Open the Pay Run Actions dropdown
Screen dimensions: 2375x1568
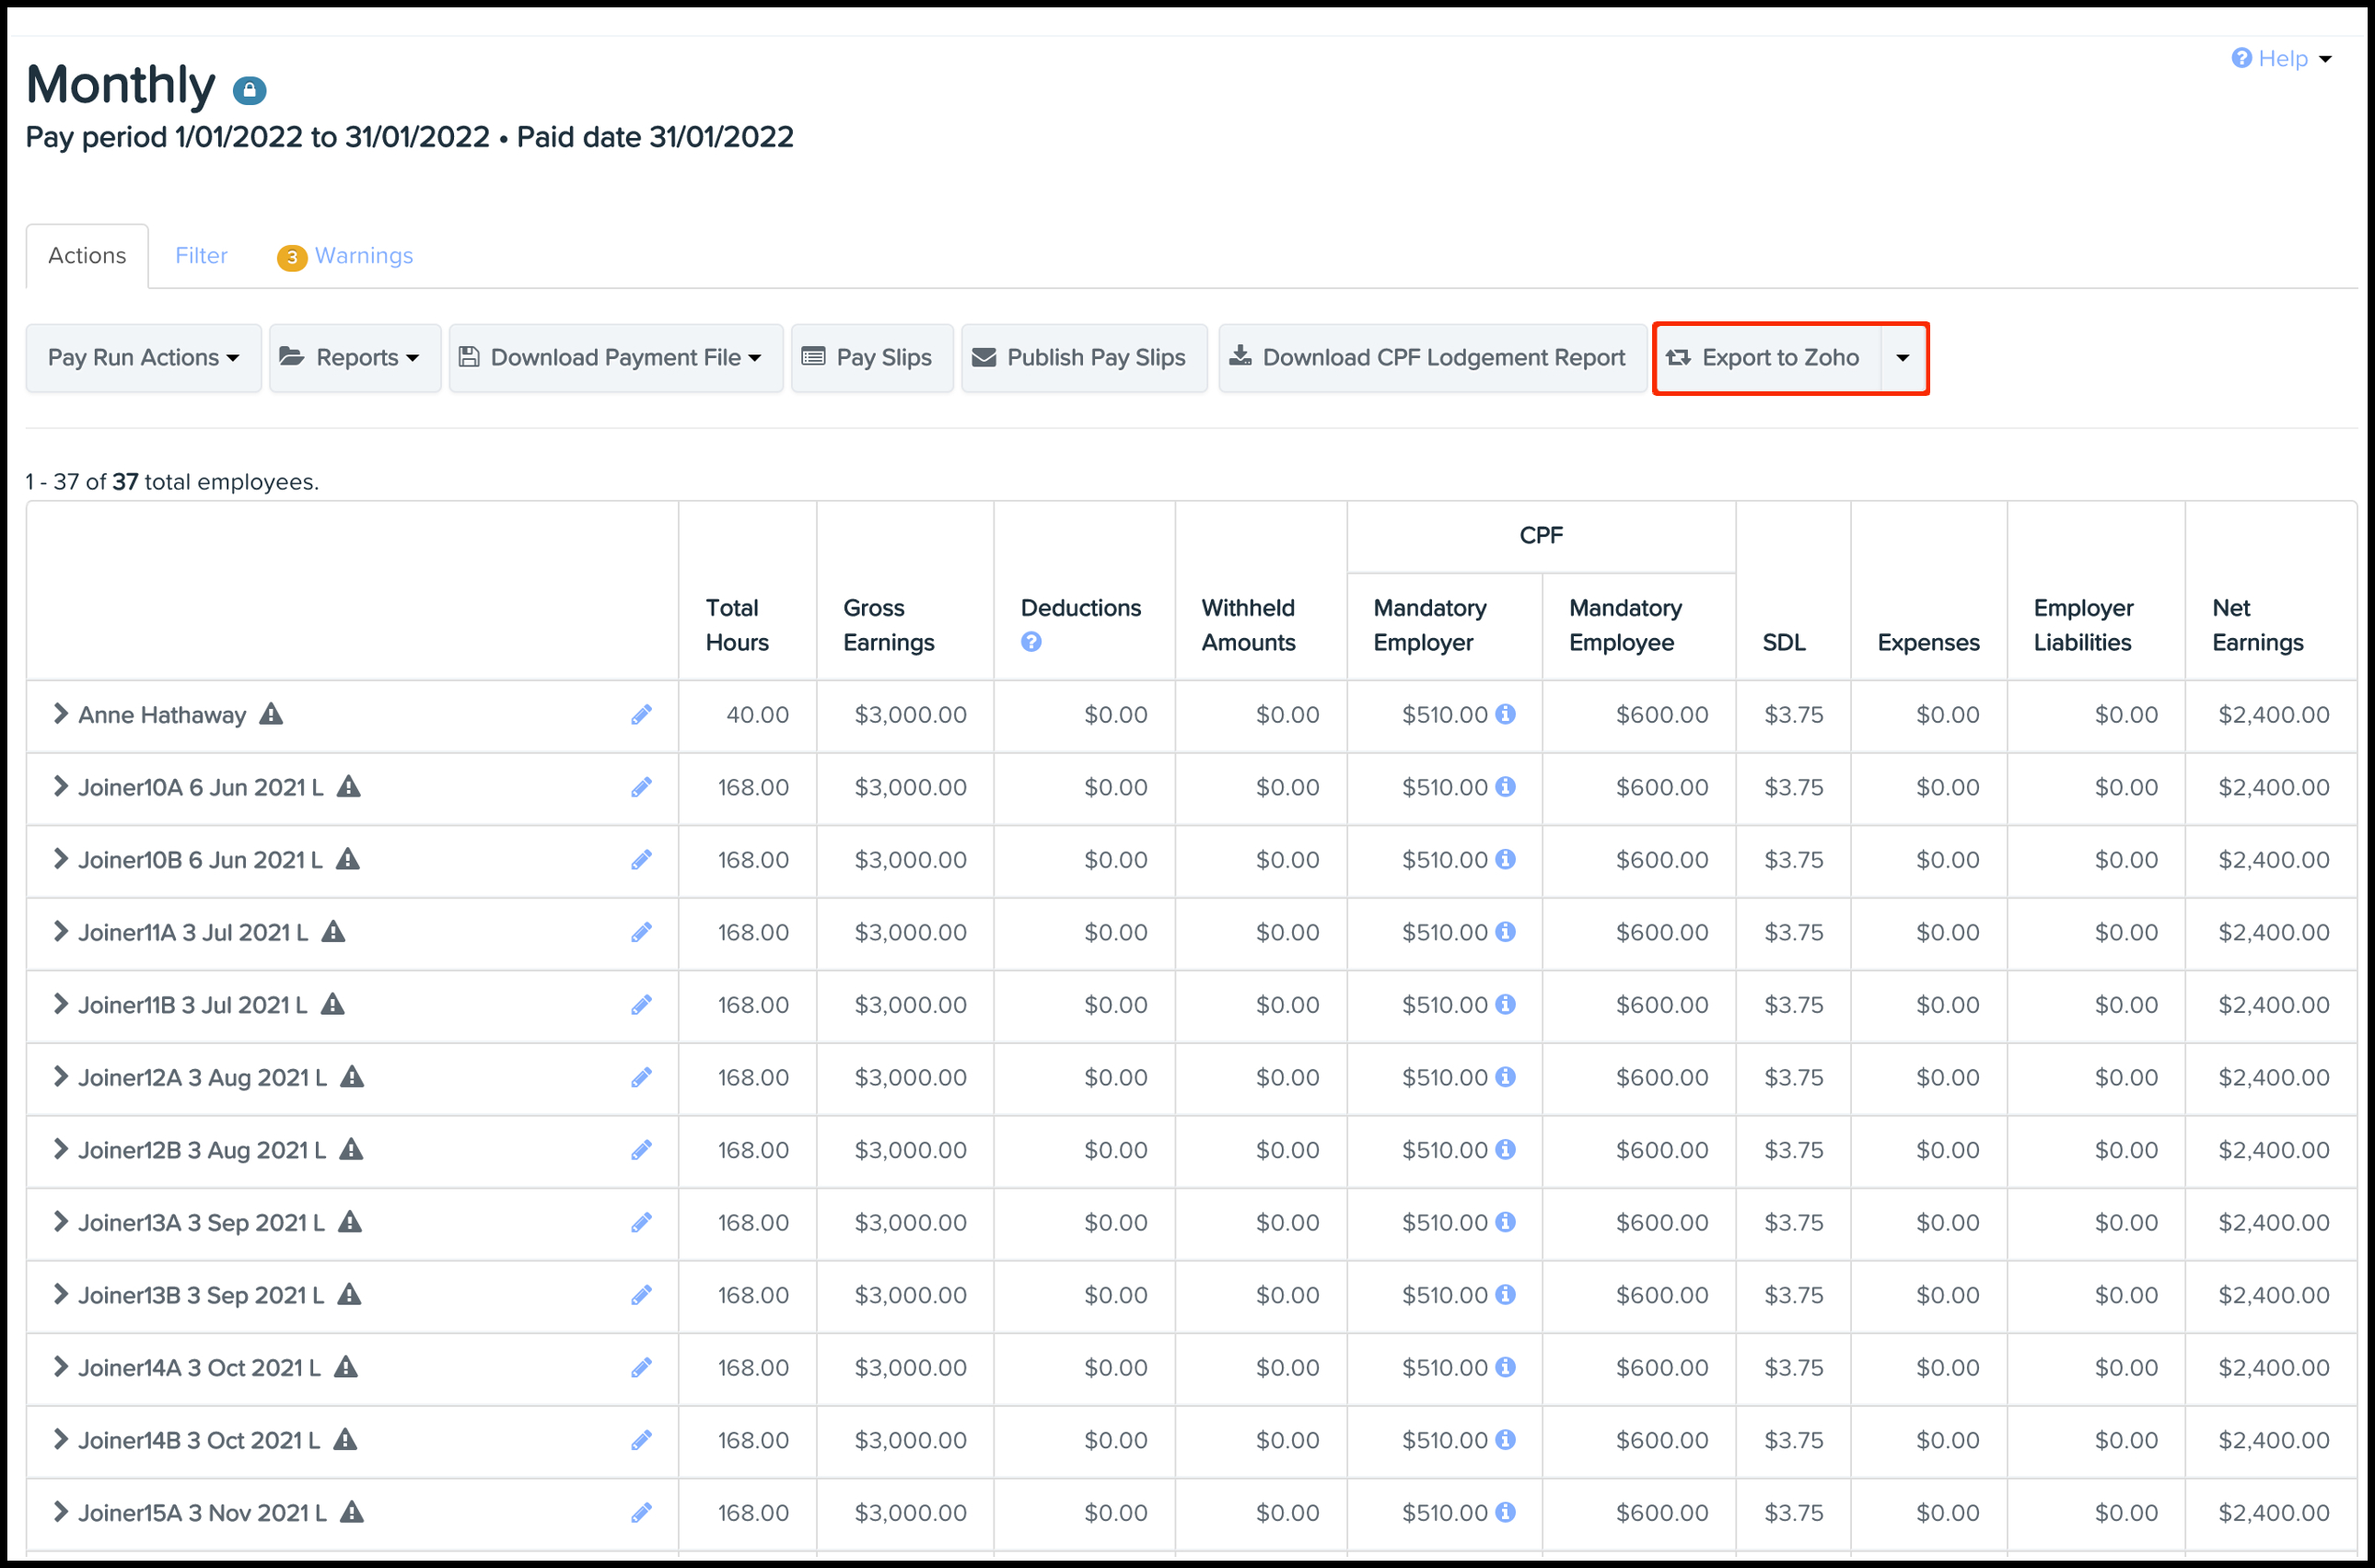point(144,358)
